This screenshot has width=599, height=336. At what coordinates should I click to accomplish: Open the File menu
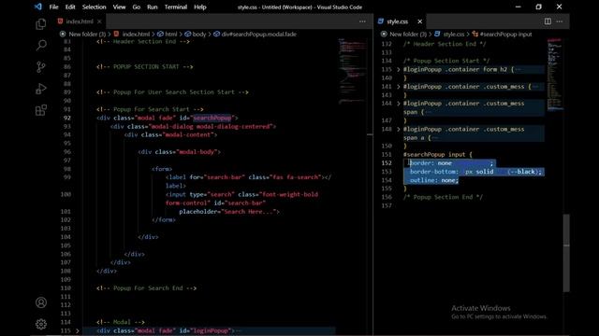[54, 7]
